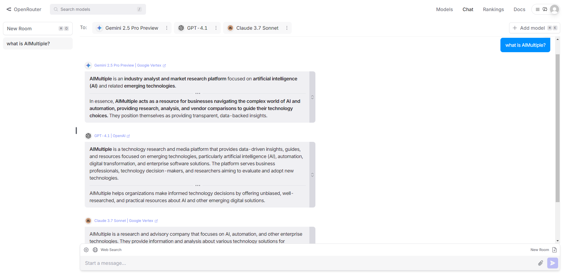The width and height of the screenshot is (562, 275).
Task: Send the message with the arrow button
Action: [552, 263]
